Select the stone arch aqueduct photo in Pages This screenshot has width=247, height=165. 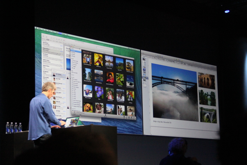207,81
